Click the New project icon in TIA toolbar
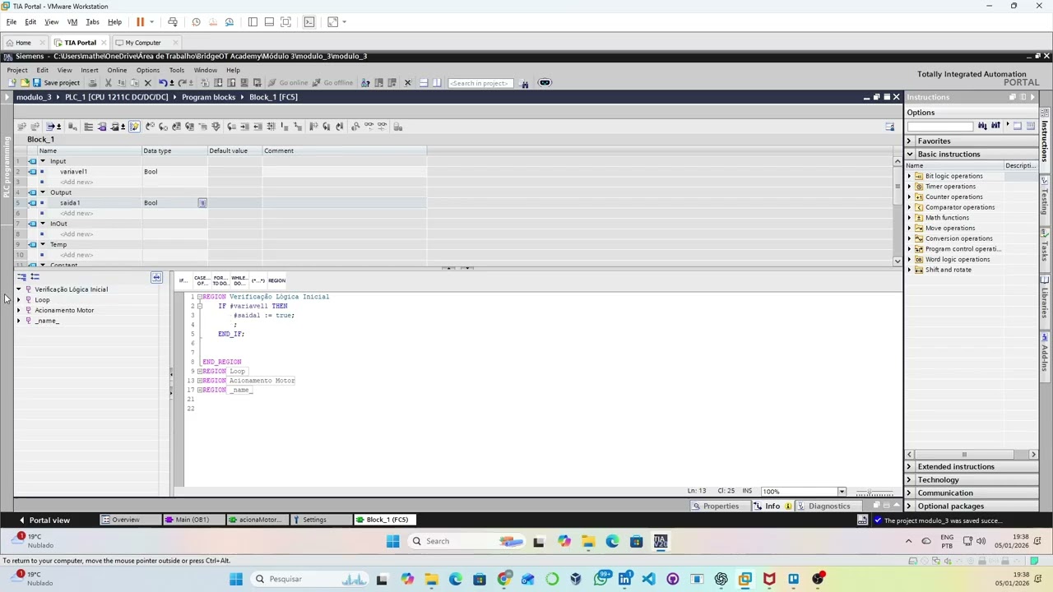 (12, 83)
